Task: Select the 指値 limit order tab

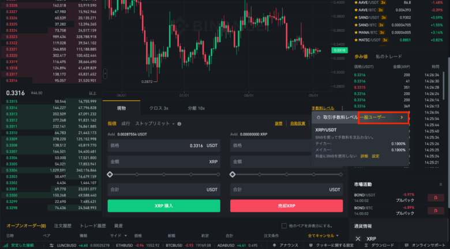Action: (x=112, y=124)
